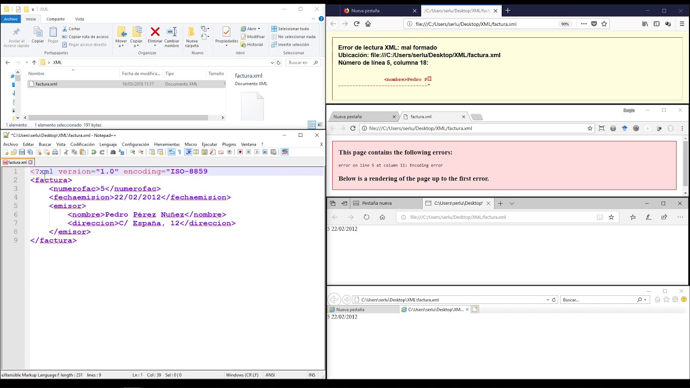Click the Notepad++ Undo toolbar icon
This screenshot has height=388, width=690.
[94, 152]
